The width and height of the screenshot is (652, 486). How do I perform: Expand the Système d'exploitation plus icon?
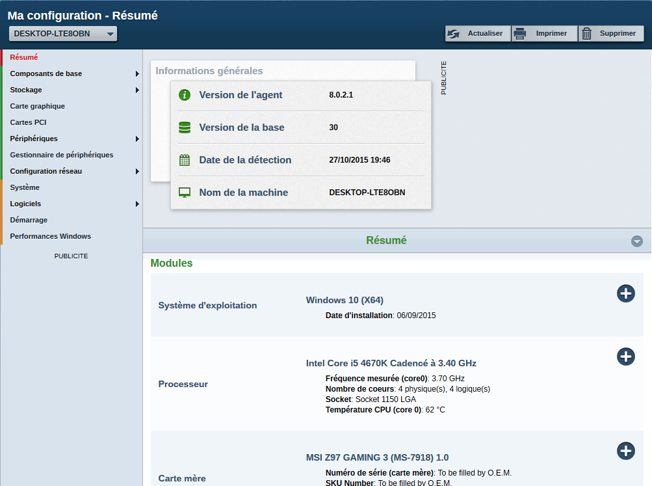(x=625, y=293)
